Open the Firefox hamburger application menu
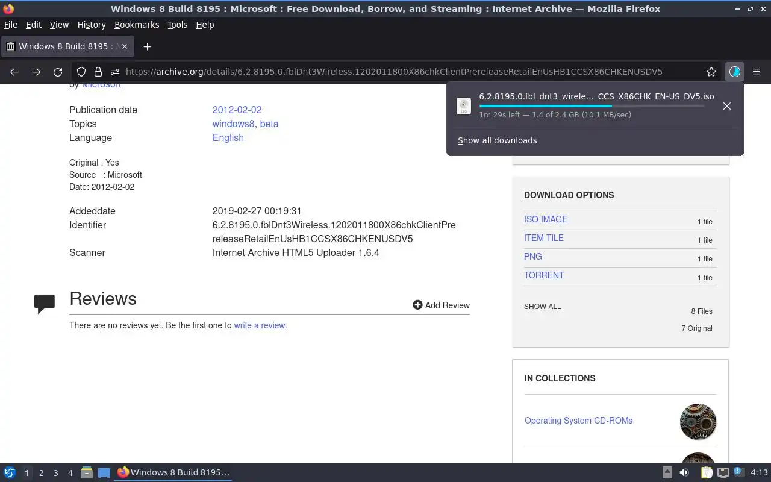 (x=757, y=72)
